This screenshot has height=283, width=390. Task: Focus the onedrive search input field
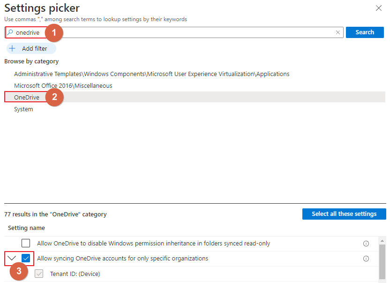point(174,32)
